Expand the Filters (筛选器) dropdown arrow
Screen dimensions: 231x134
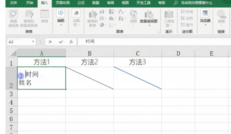coord(205,25)
